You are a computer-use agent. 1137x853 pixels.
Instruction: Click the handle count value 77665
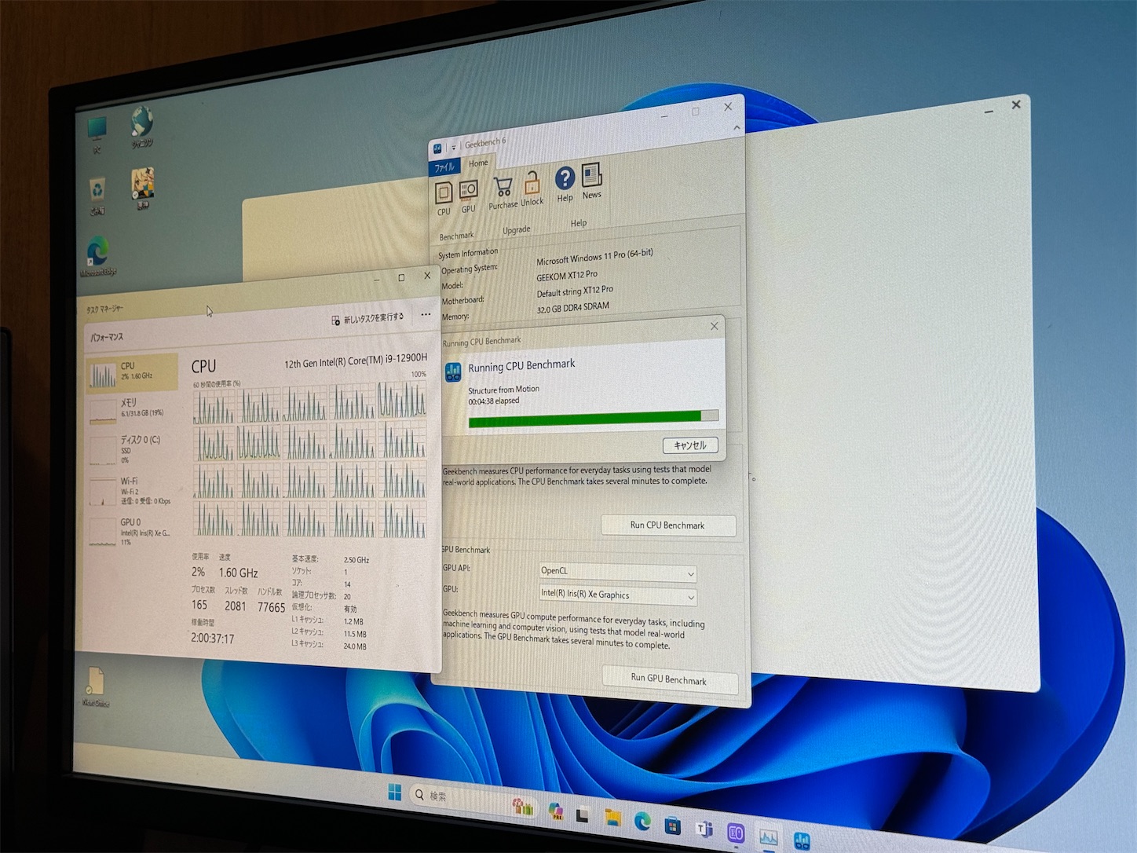pyautogui.click(x=272, y=607)
